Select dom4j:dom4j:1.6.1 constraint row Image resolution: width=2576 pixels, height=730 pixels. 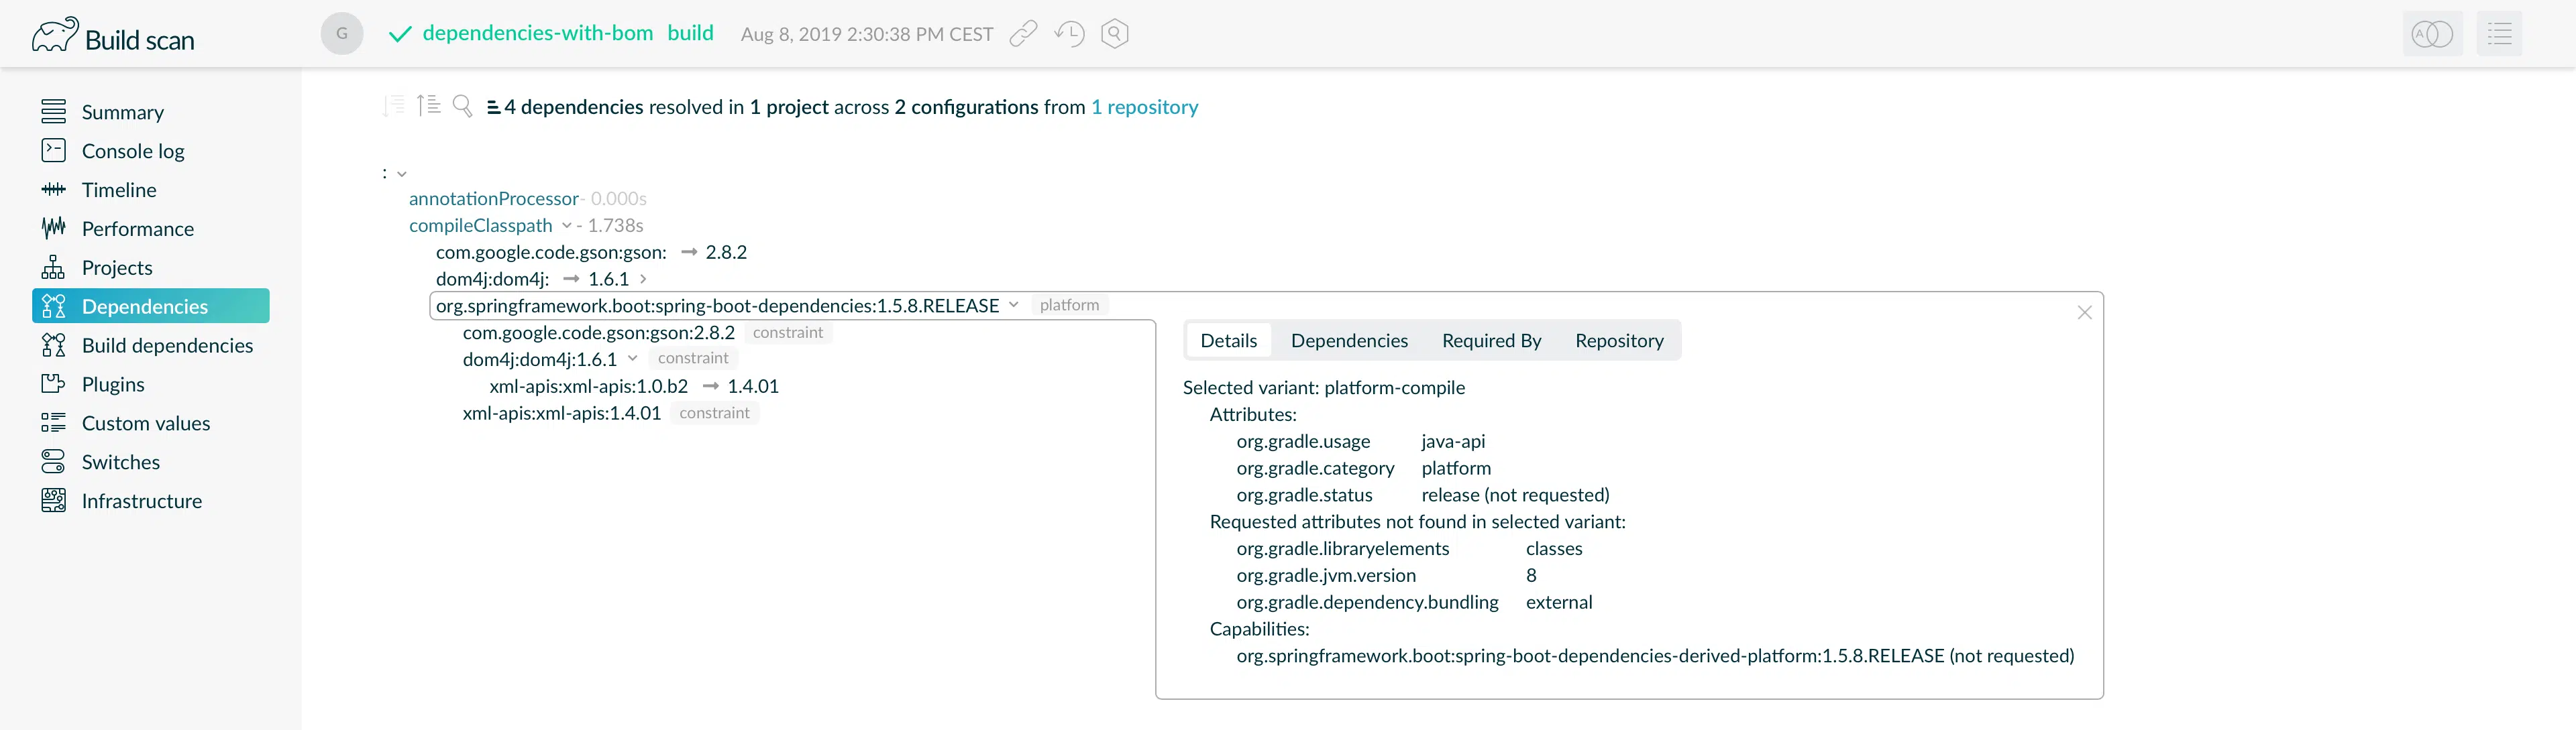click(539, 359)
